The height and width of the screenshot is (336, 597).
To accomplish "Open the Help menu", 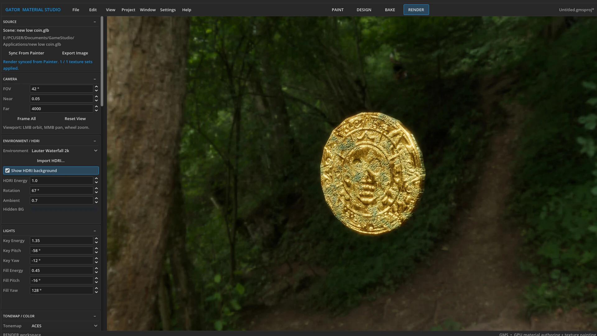I will (x=187, y=10).
